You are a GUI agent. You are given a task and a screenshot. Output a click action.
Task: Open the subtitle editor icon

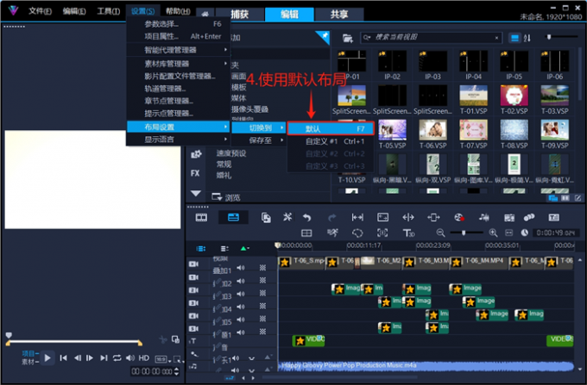point(553,217)
